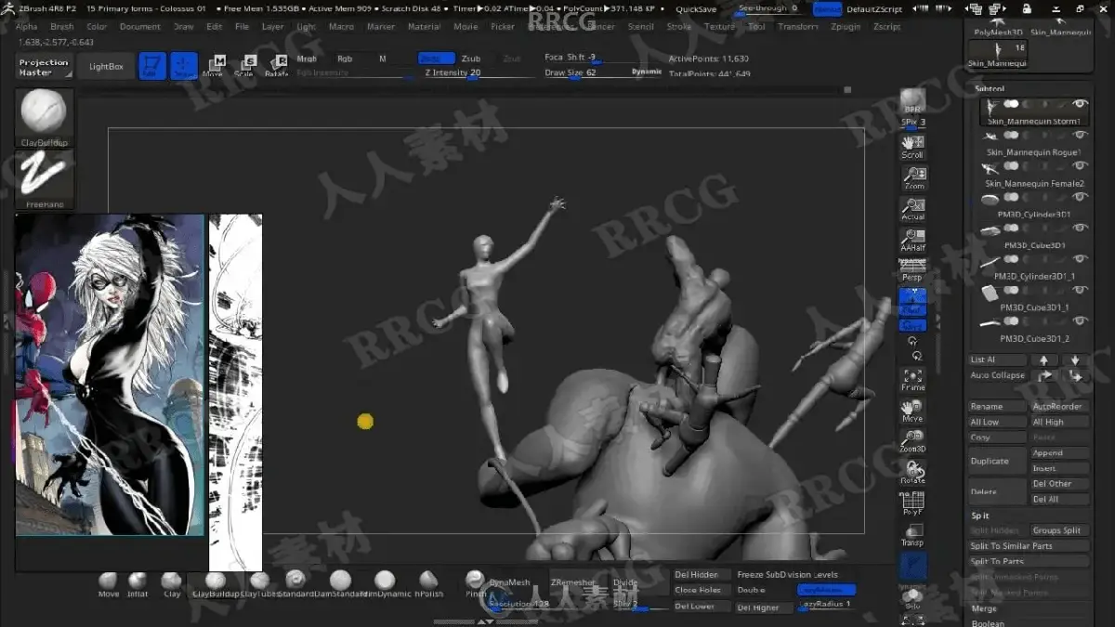Image resolution: width=1115 pixels, height=627 pixels.
Task: Open the Projection Master panel
Action: [x=44, y=68]
